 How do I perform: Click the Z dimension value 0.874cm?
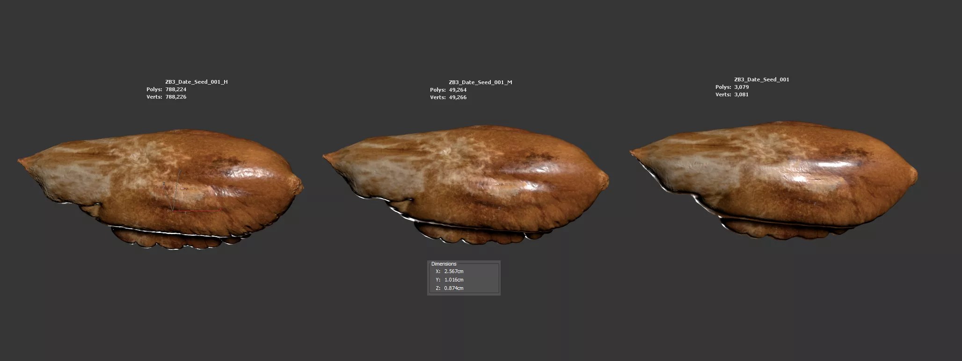click(x=454, y=288)
